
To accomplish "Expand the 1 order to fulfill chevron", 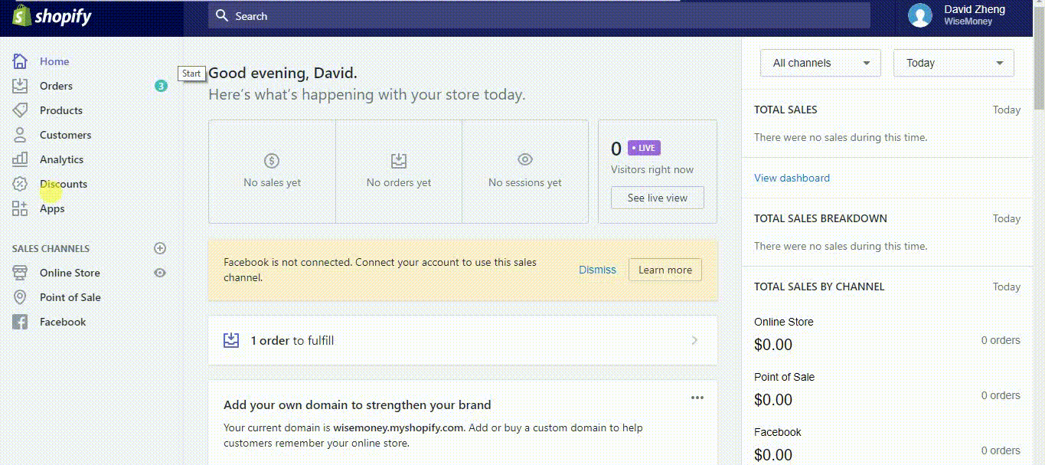I will [x=694, y=340].
